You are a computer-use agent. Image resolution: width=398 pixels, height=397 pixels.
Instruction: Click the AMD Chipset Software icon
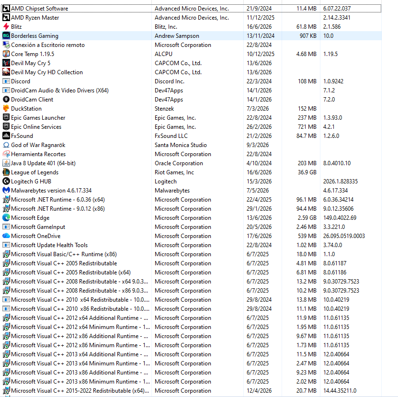6,8
